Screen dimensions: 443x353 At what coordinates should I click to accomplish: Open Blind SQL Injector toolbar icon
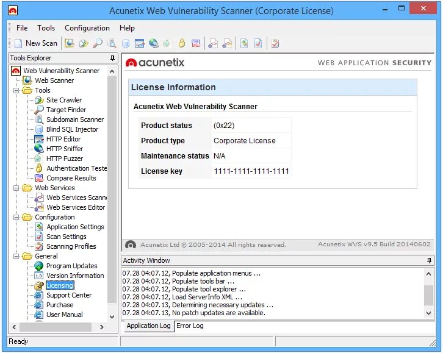click(x=126, y=43)
